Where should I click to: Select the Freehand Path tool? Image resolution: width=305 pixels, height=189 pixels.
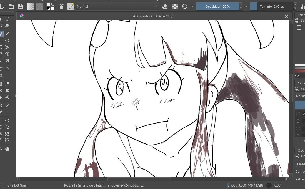point(7,54)
